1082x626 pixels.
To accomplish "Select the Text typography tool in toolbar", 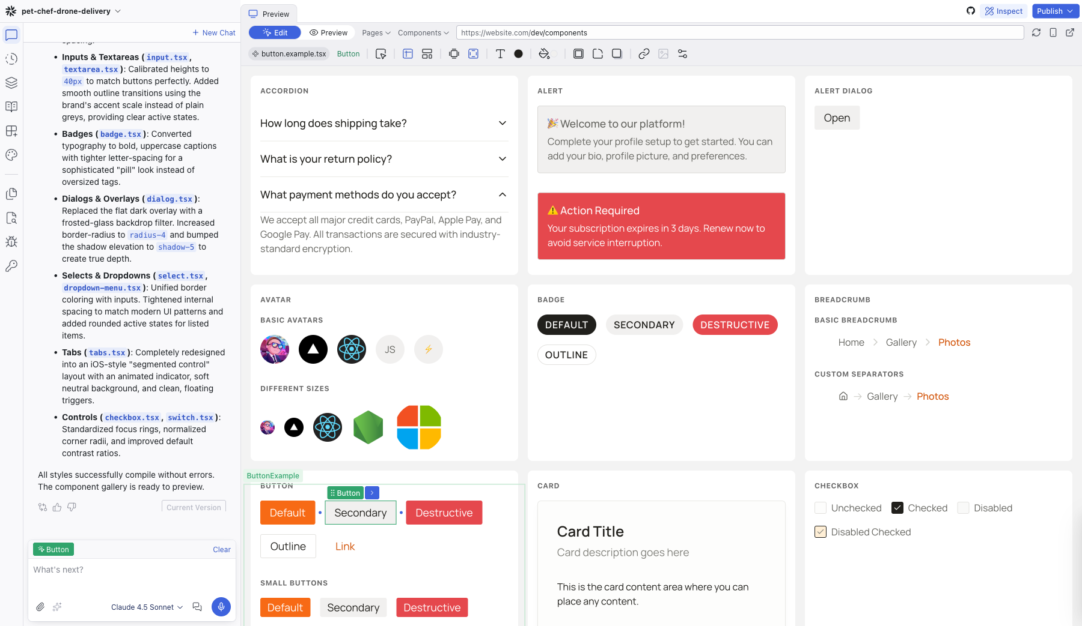I will point(500,54).
